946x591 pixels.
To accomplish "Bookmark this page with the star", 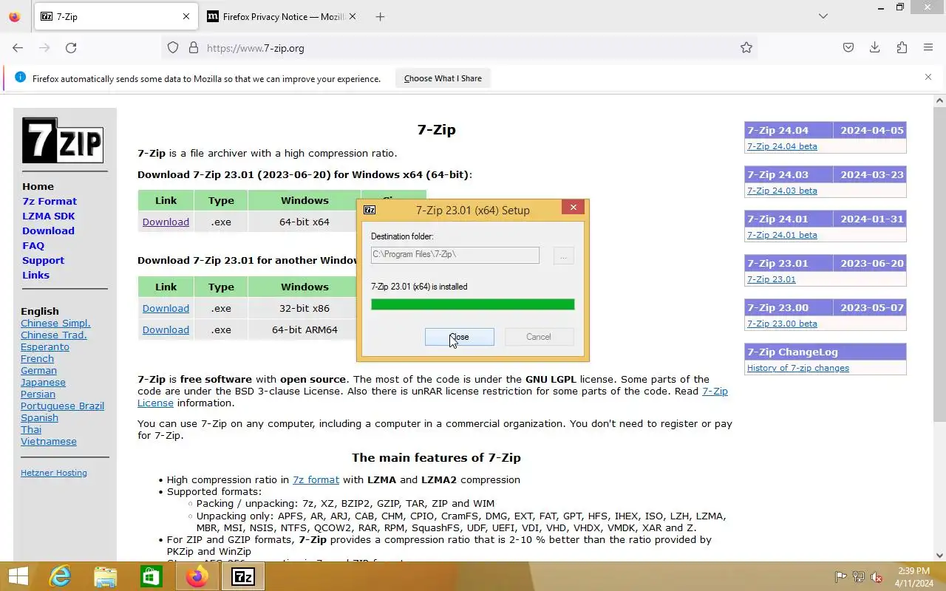I will [x=746, y=47].
